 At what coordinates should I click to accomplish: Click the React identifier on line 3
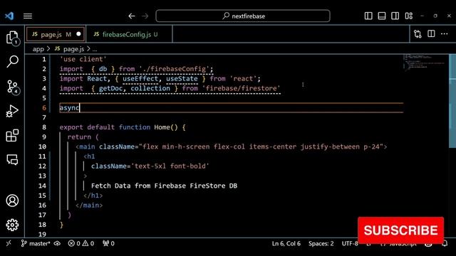coord(97,79)
